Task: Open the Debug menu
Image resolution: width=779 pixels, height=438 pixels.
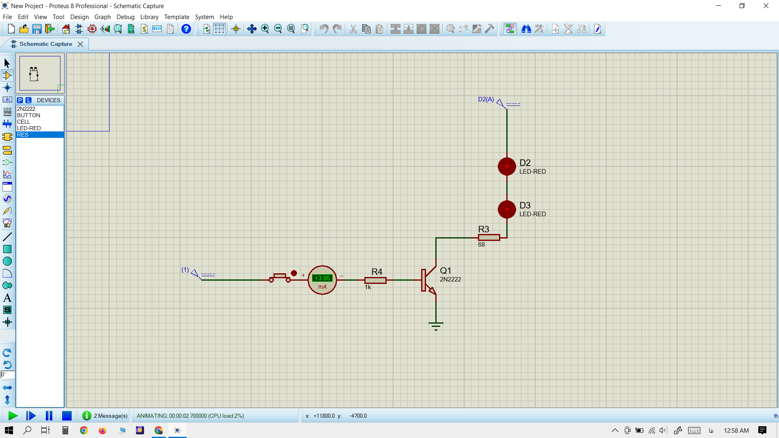Action: (x=125, y=17)
